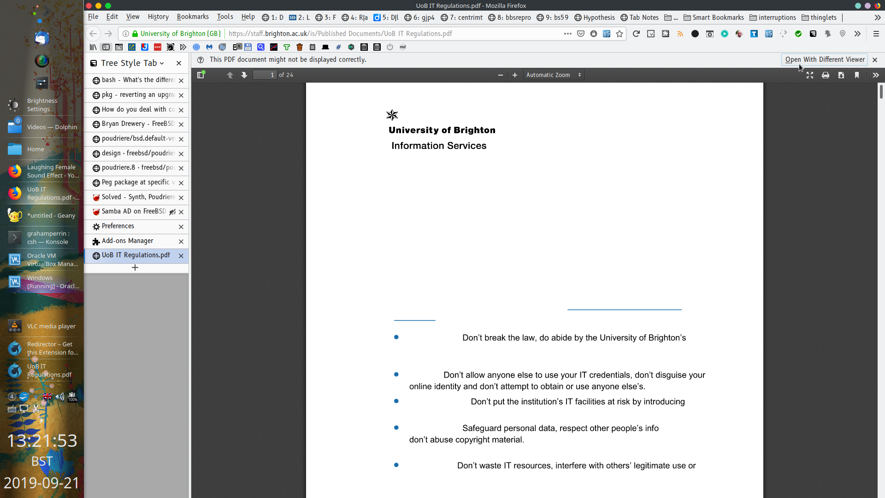Image resolution: width=885 pixels, height=498 pixels.
Task: Expand the Tree Style Tab header menu
Action: 162,63
